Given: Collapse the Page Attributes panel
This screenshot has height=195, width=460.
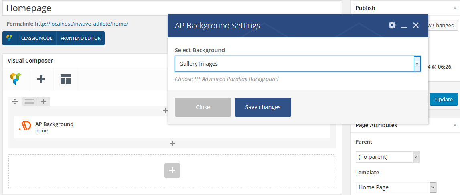Looking at the screenshot, I should 455,126.
